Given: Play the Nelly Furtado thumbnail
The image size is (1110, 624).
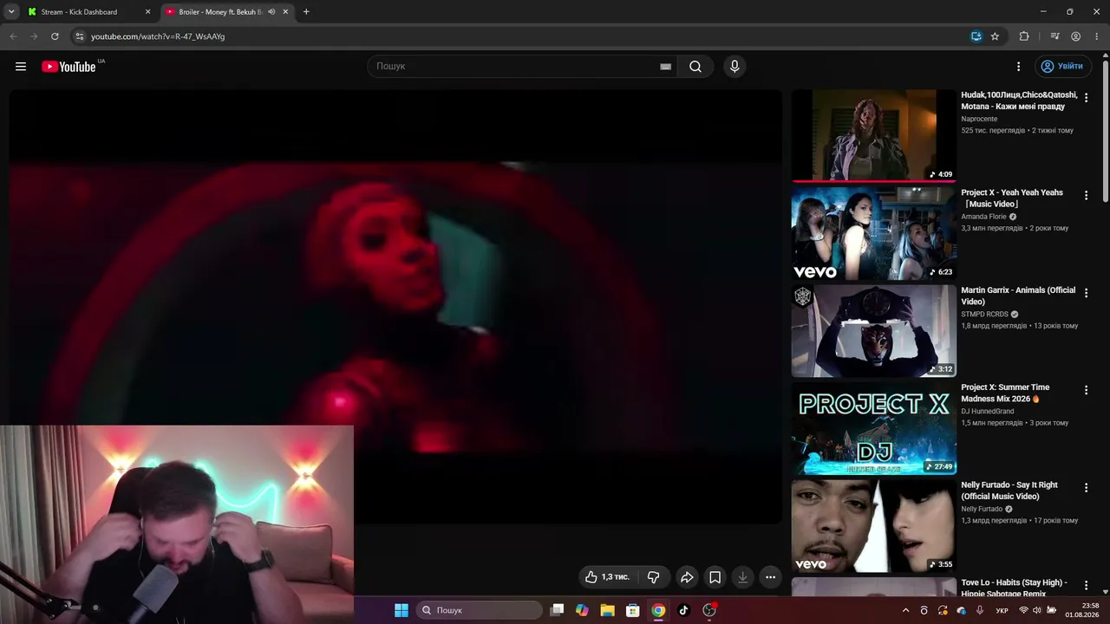Looking at the screenshot, I should pos(874,525).
